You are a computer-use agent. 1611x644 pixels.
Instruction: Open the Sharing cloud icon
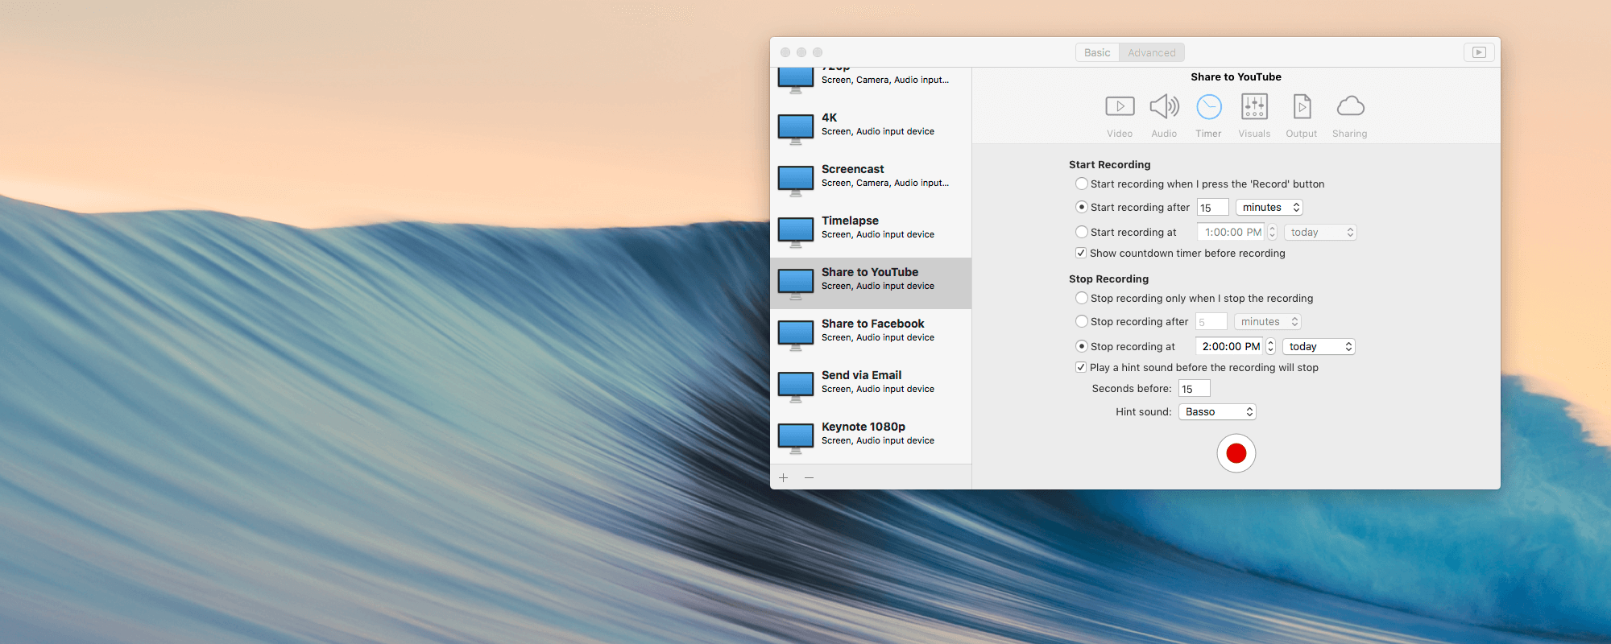(x=1350, y=107)
